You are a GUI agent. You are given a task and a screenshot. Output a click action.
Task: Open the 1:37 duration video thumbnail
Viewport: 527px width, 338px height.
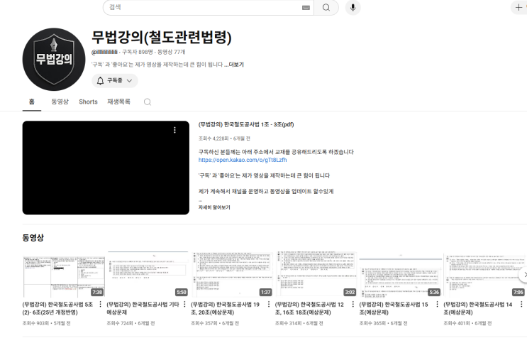232,274
